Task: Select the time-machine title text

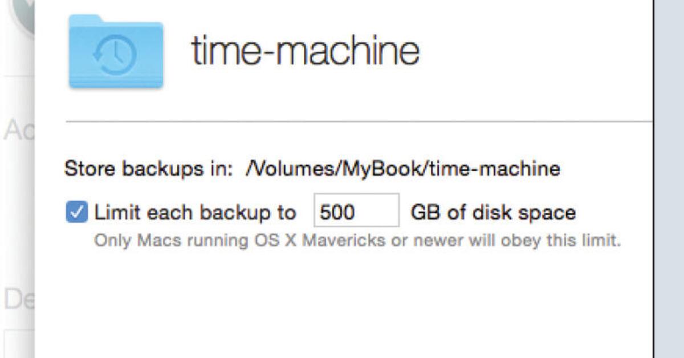Action: click(x=306, y=49)
